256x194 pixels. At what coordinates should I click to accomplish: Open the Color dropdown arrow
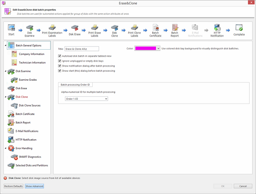[x=158, y=48]
